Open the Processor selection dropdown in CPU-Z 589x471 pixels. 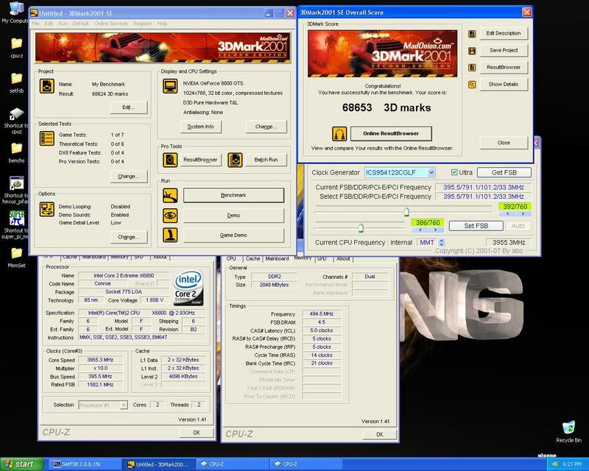point(124,405)
